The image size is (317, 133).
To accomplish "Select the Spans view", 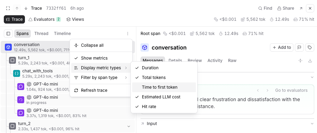I will 22,34.
